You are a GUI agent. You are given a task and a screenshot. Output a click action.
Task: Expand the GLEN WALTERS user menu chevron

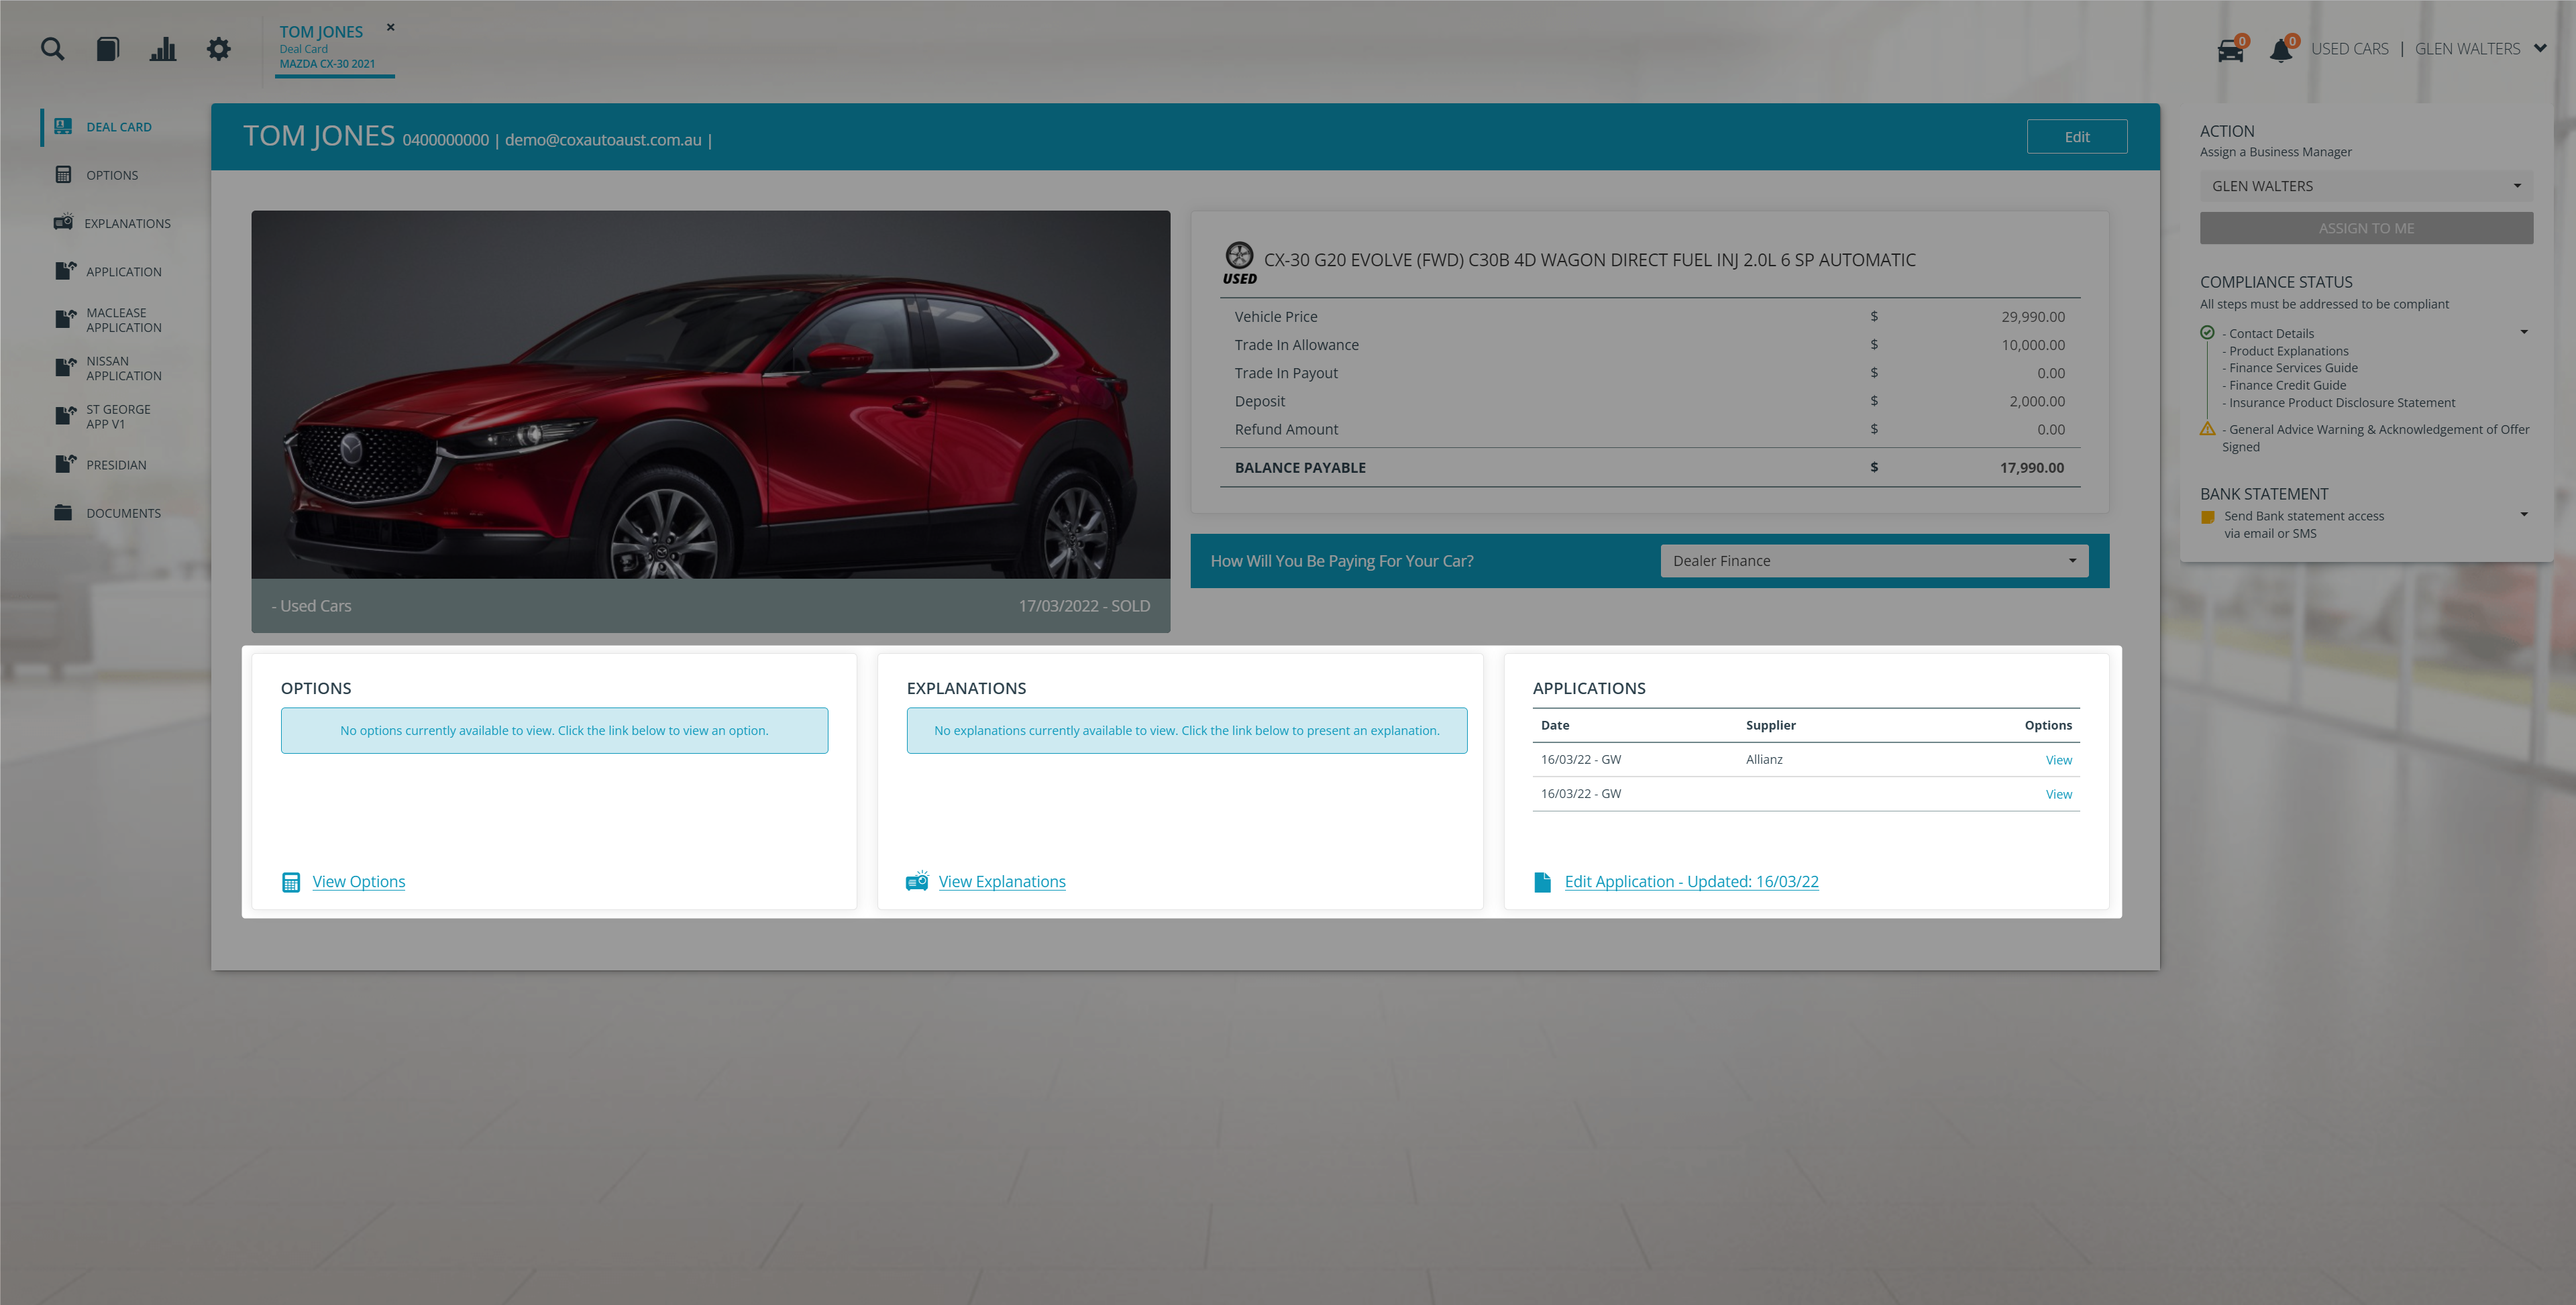[x=2540, y=48]
